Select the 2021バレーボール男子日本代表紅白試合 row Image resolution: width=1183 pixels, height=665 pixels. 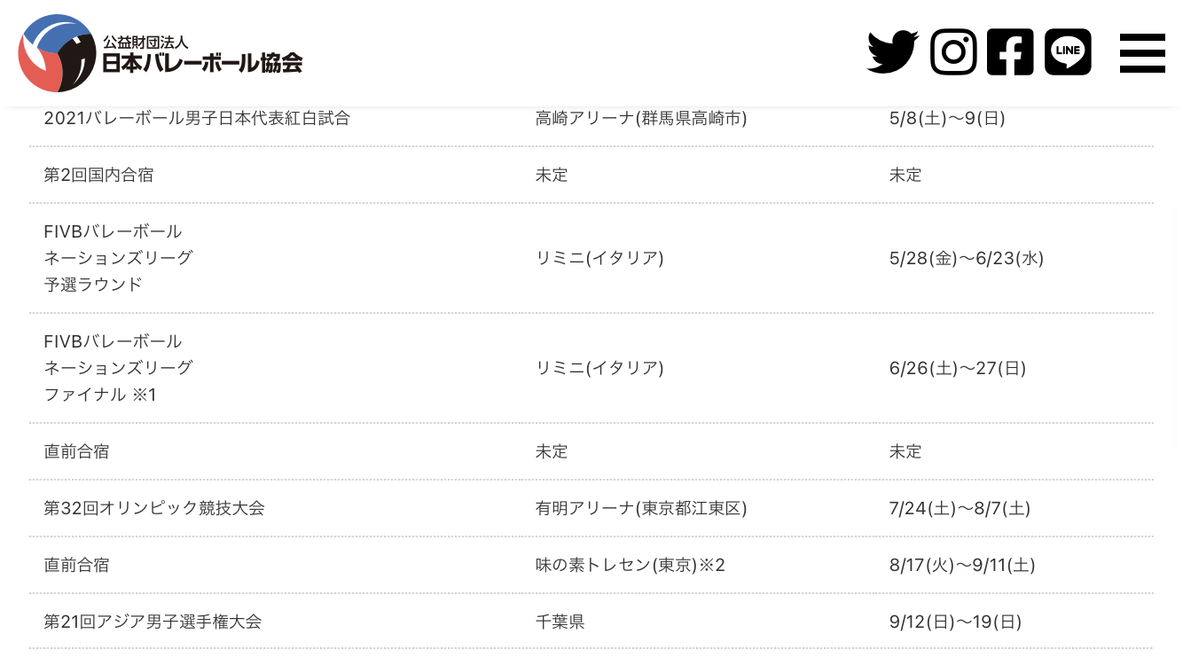[x=591, y=118]
